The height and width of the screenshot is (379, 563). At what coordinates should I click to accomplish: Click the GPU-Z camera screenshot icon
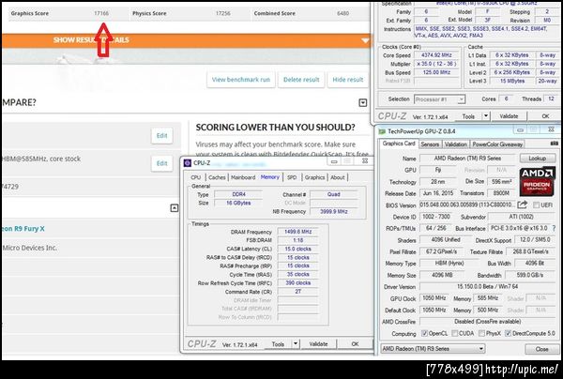click(x=555, y=144)
